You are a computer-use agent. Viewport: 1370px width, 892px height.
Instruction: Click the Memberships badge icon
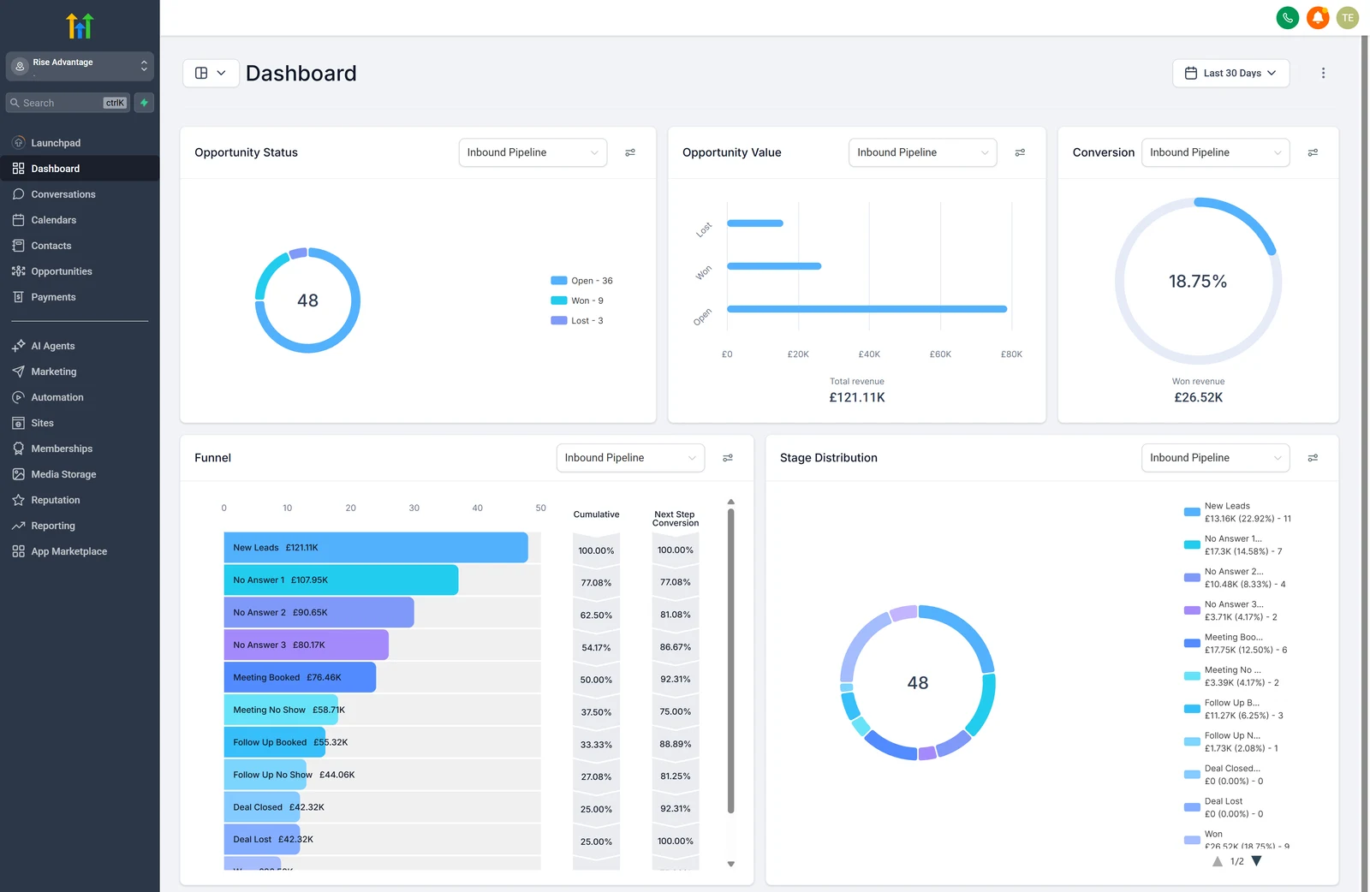(x=18, y=449)
